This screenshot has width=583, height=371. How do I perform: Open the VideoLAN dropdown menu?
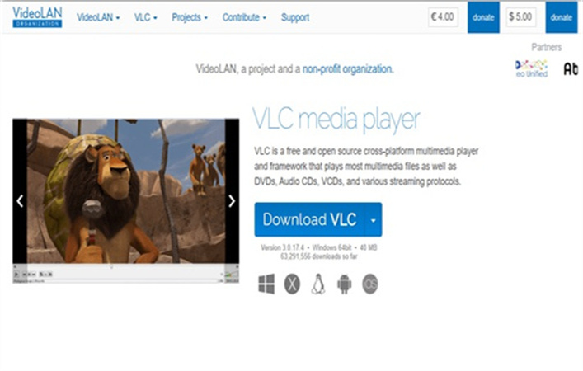(98, 17)
